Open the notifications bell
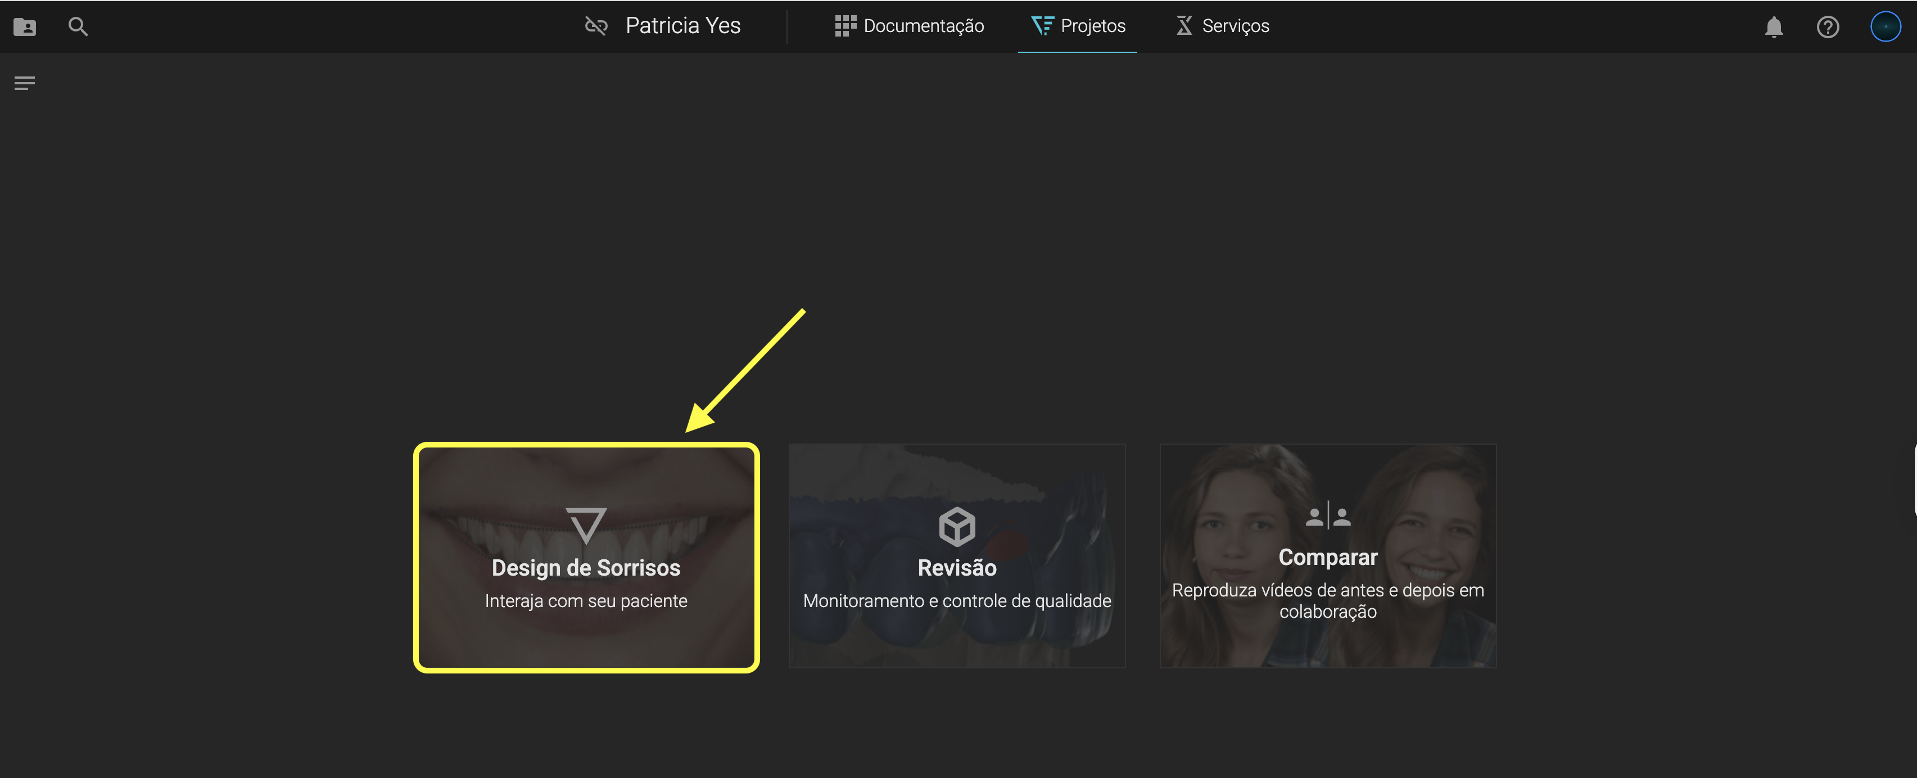This screenshot has height=778, width=1917. (x=1774, y=27)
